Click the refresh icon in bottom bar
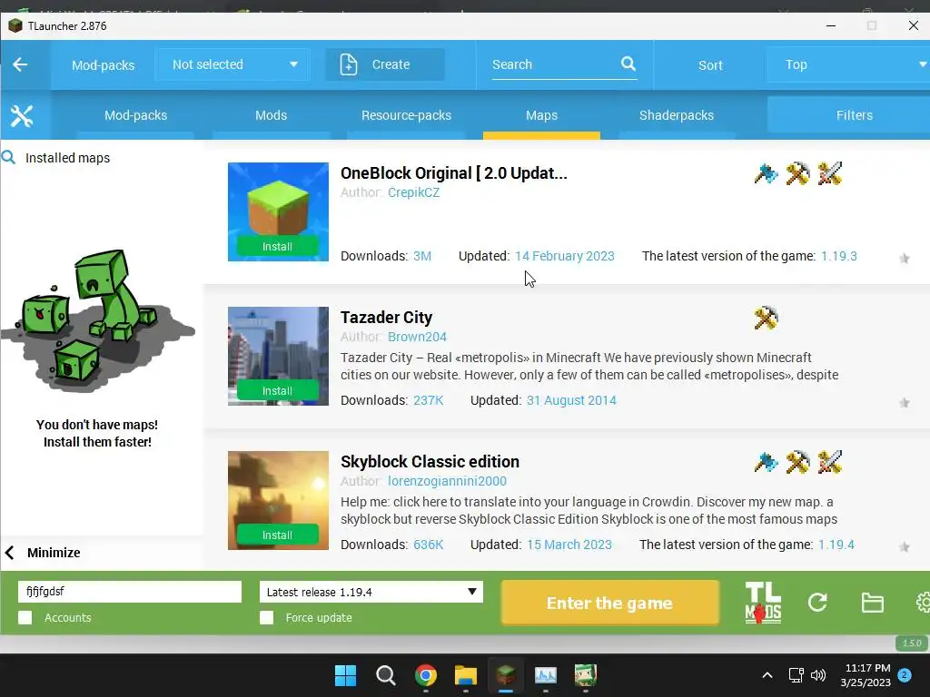 [x=817, y=603]
